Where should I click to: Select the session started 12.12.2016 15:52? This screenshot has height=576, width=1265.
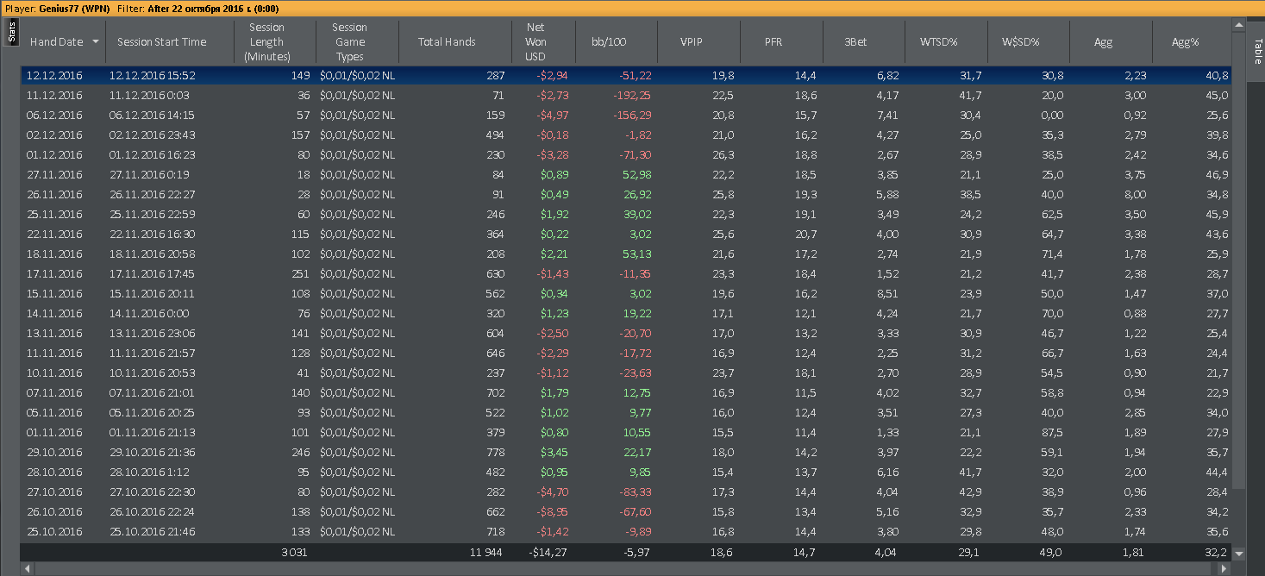coord(626,76)
